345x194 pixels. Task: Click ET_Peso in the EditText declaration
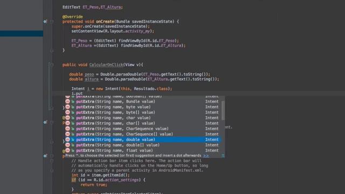tap(91, 7)
